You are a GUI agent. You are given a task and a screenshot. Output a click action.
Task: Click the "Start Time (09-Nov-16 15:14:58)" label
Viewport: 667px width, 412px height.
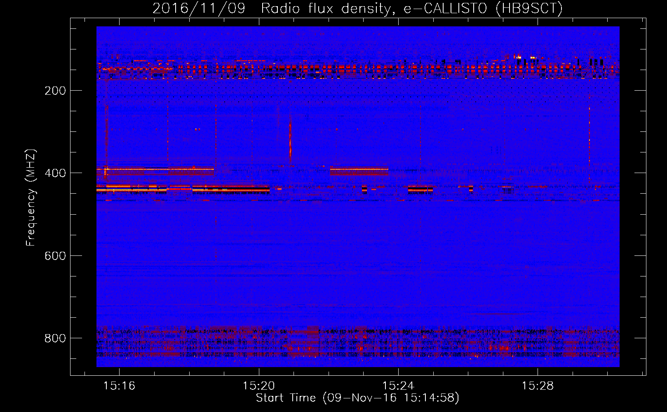click(x=357, y=398)
